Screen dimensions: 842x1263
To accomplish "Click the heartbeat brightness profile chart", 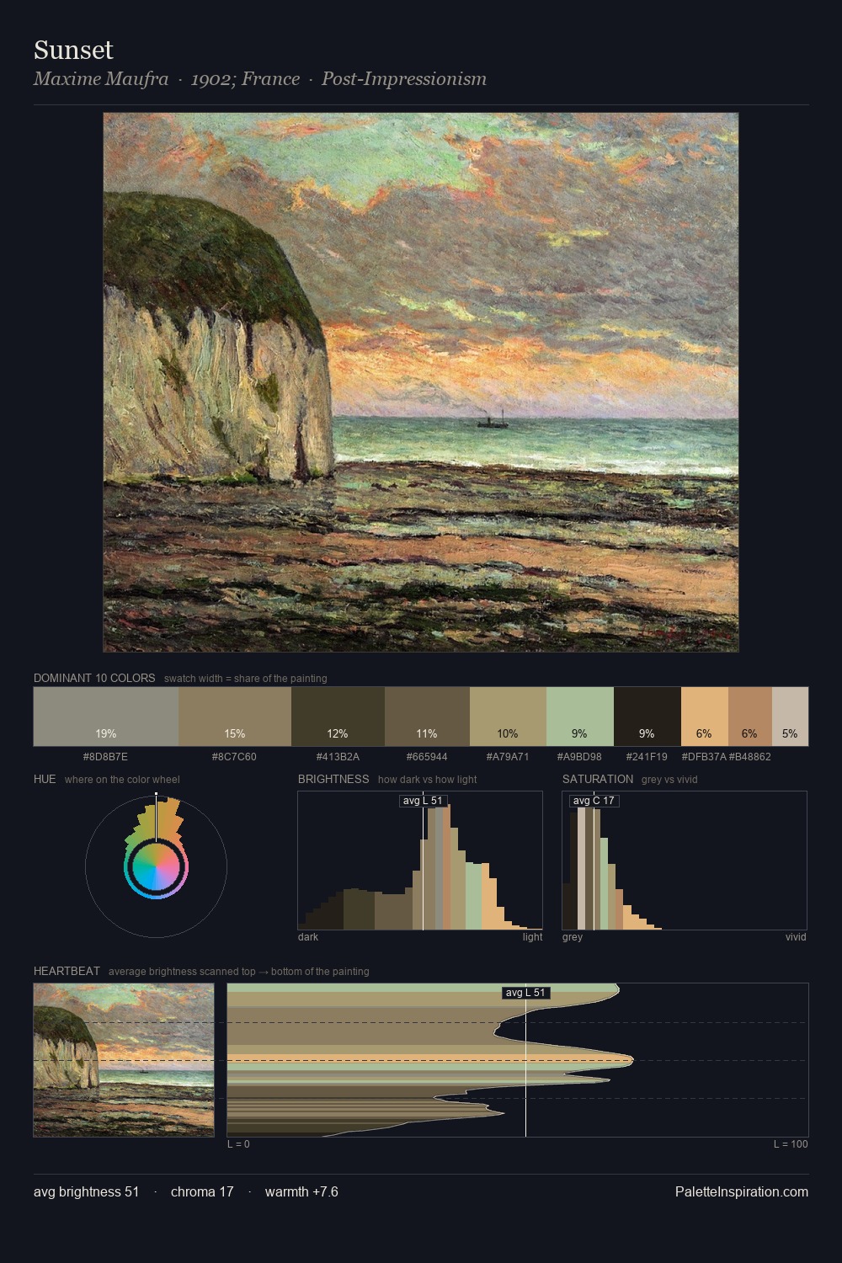I will click(x=518, y=1060).
